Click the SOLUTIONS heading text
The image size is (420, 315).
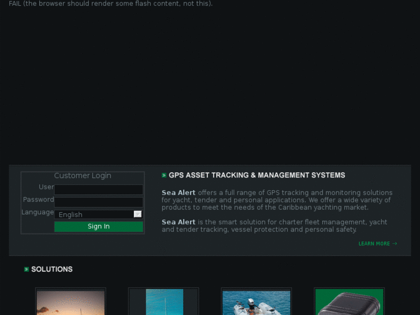(52, 269)
